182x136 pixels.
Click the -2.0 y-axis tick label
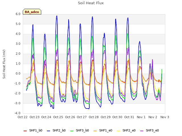coord(17,93)
